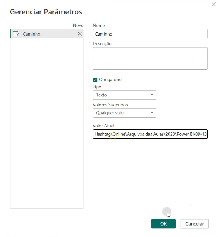Toggle the Obrigatório checkbox

click(x=95, y=80)
